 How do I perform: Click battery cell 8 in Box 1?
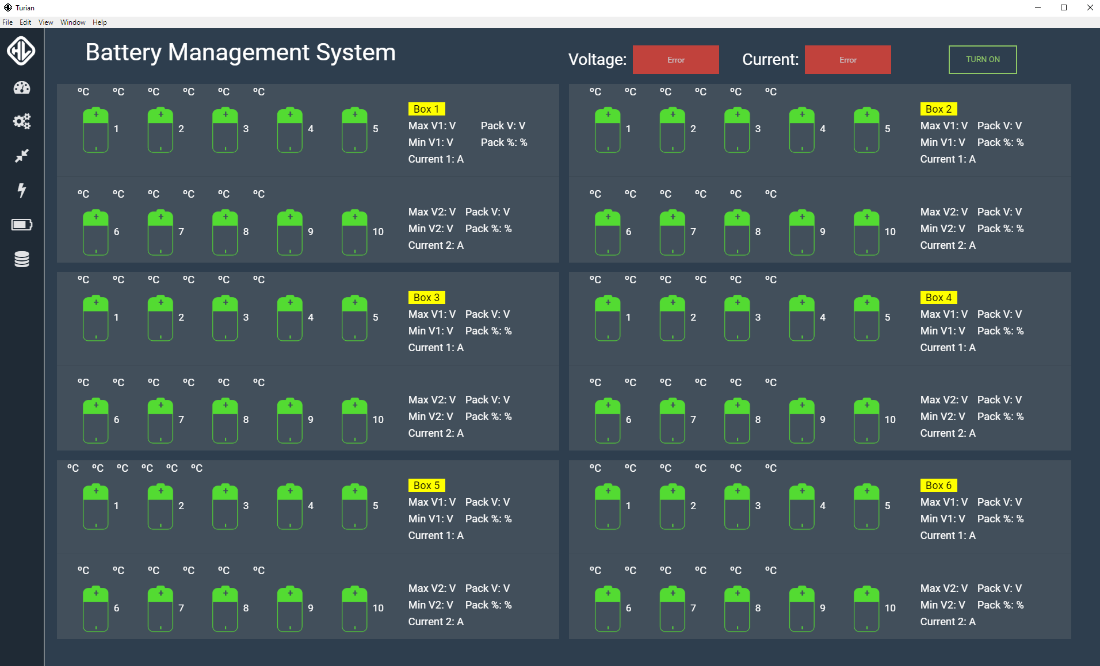pyautogui.click(x=225, y=232)
